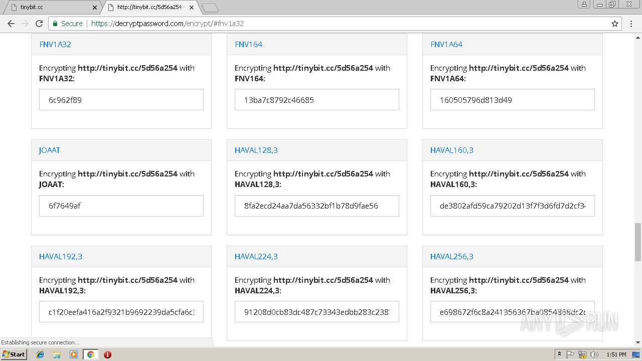Open the HAVAL224,3 link
Viewport: 642px width, 361px height.
pos(256,256)
